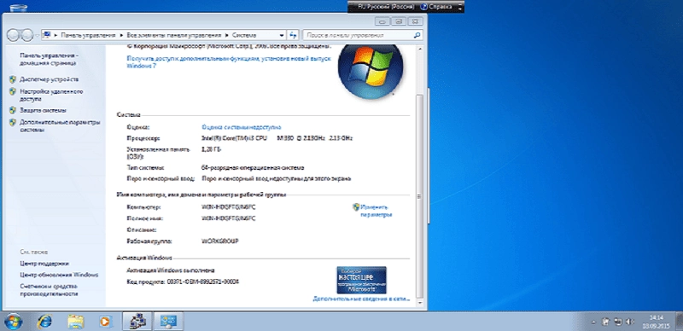
Task: Click the Оценка системы недоступна link
Action: [242, 127]
